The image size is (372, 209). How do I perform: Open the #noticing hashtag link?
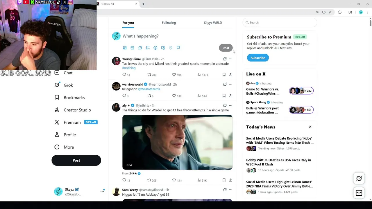click(129, 68)
